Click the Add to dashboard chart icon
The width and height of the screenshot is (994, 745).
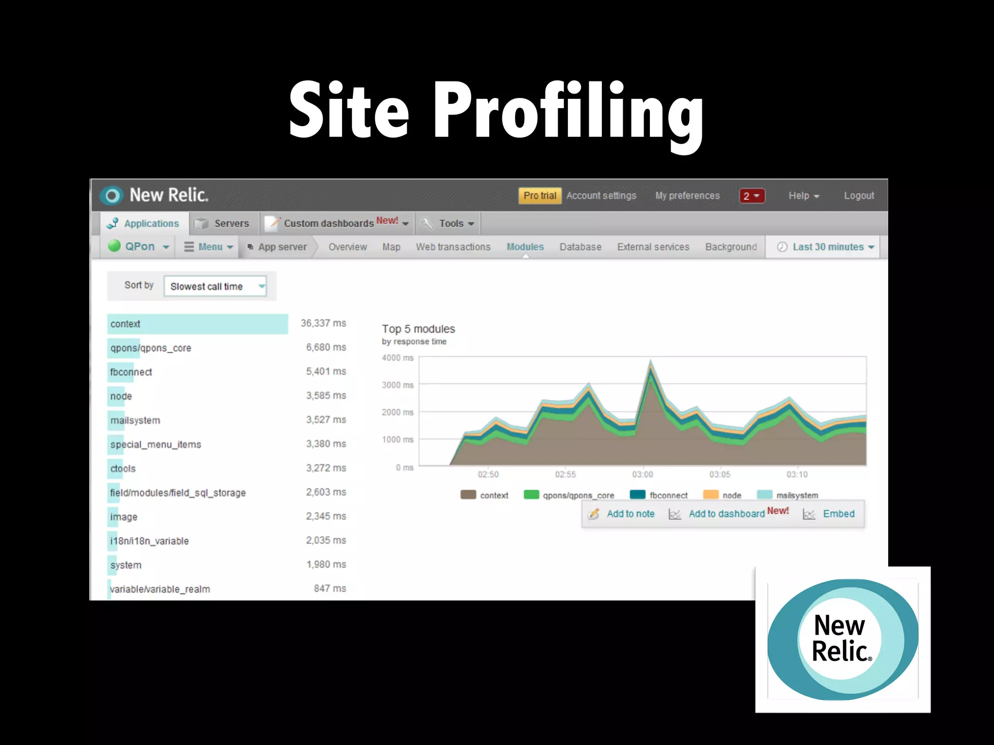pyautogui.click(x=675, y=514)
